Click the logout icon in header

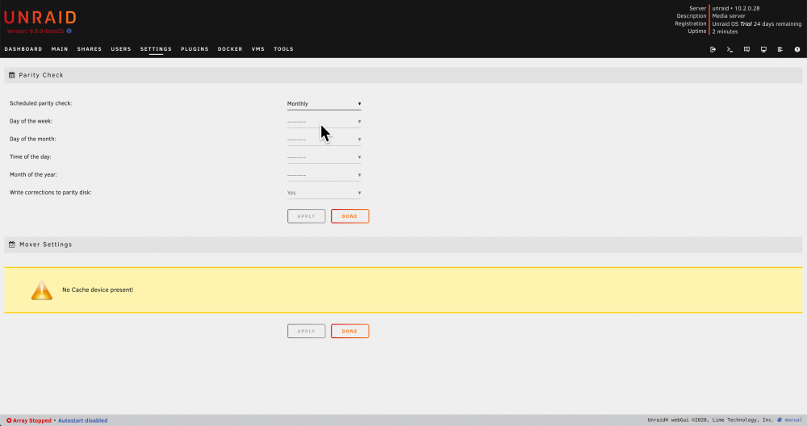(x=713, y=49)
